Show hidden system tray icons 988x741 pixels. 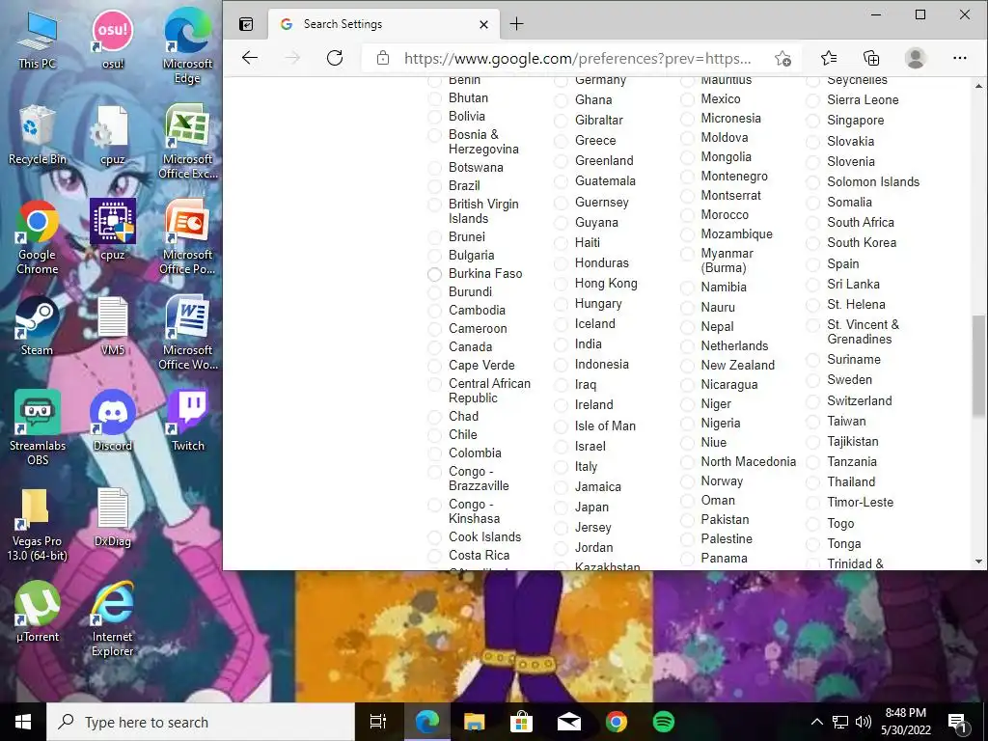(816, 722)
